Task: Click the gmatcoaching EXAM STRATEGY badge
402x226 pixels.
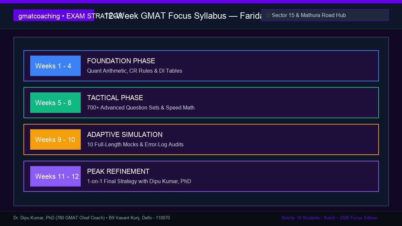Action: coord(54,15)
